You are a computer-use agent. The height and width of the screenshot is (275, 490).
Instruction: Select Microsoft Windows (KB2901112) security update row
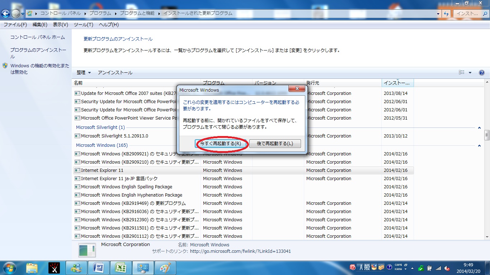pyautogui.click(x=243, y=236)
